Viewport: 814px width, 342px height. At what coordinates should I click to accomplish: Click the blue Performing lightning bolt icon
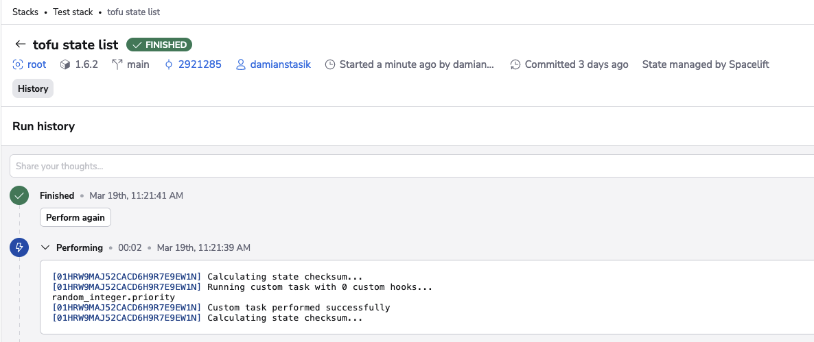19,247
